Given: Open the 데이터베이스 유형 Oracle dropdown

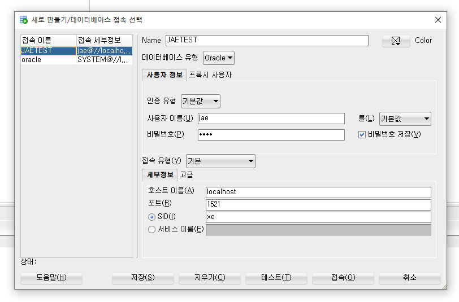Looking at the screenshot, I should click(219, 58).
